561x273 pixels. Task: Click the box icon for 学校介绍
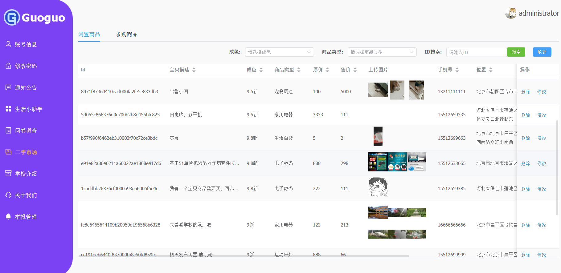[x=8, y=174]
